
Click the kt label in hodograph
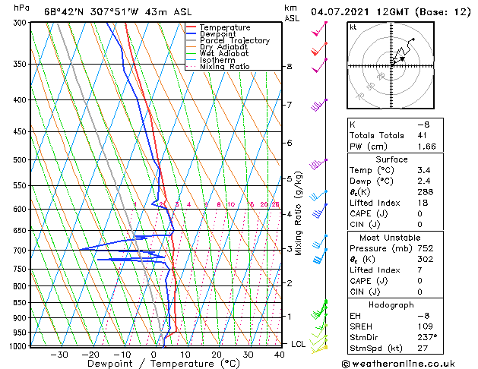coord(353,27)
